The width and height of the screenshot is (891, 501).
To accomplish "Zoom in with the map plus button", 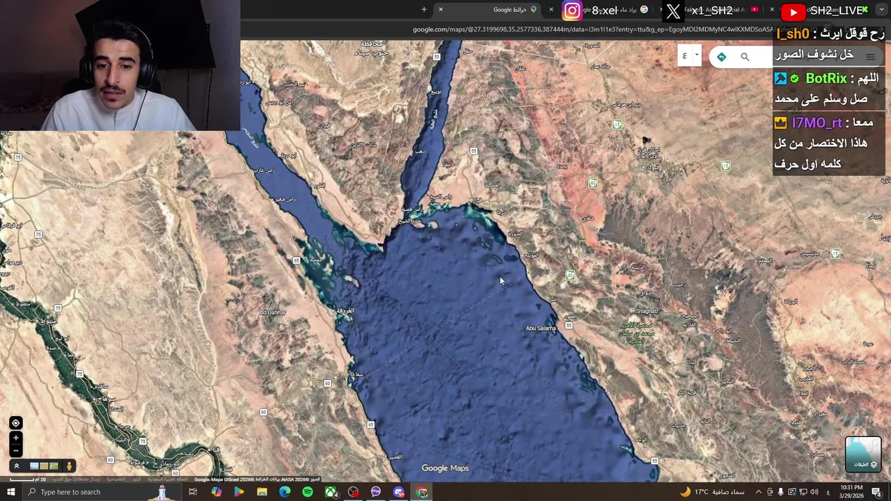I will coord(15,438).
